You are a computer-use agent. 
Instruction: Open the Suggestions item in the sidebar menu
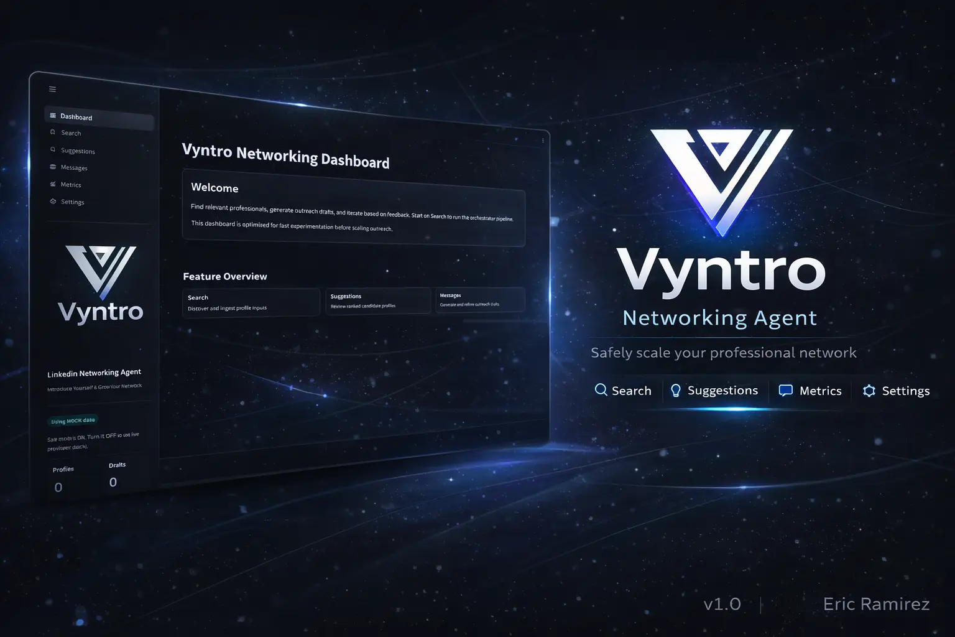(76, 151)
